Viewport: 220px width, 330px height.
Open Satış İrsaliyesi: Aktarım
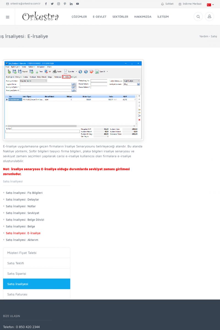(22, 240)
